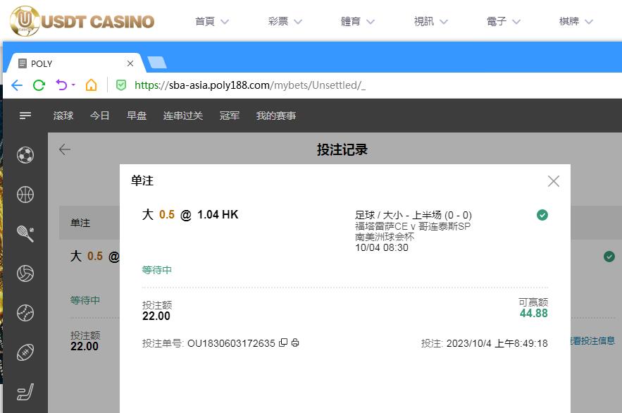This screenshot has width=622, height=413.
Task: Click the 单注 header in background list
Action: (x=80, y=223)
